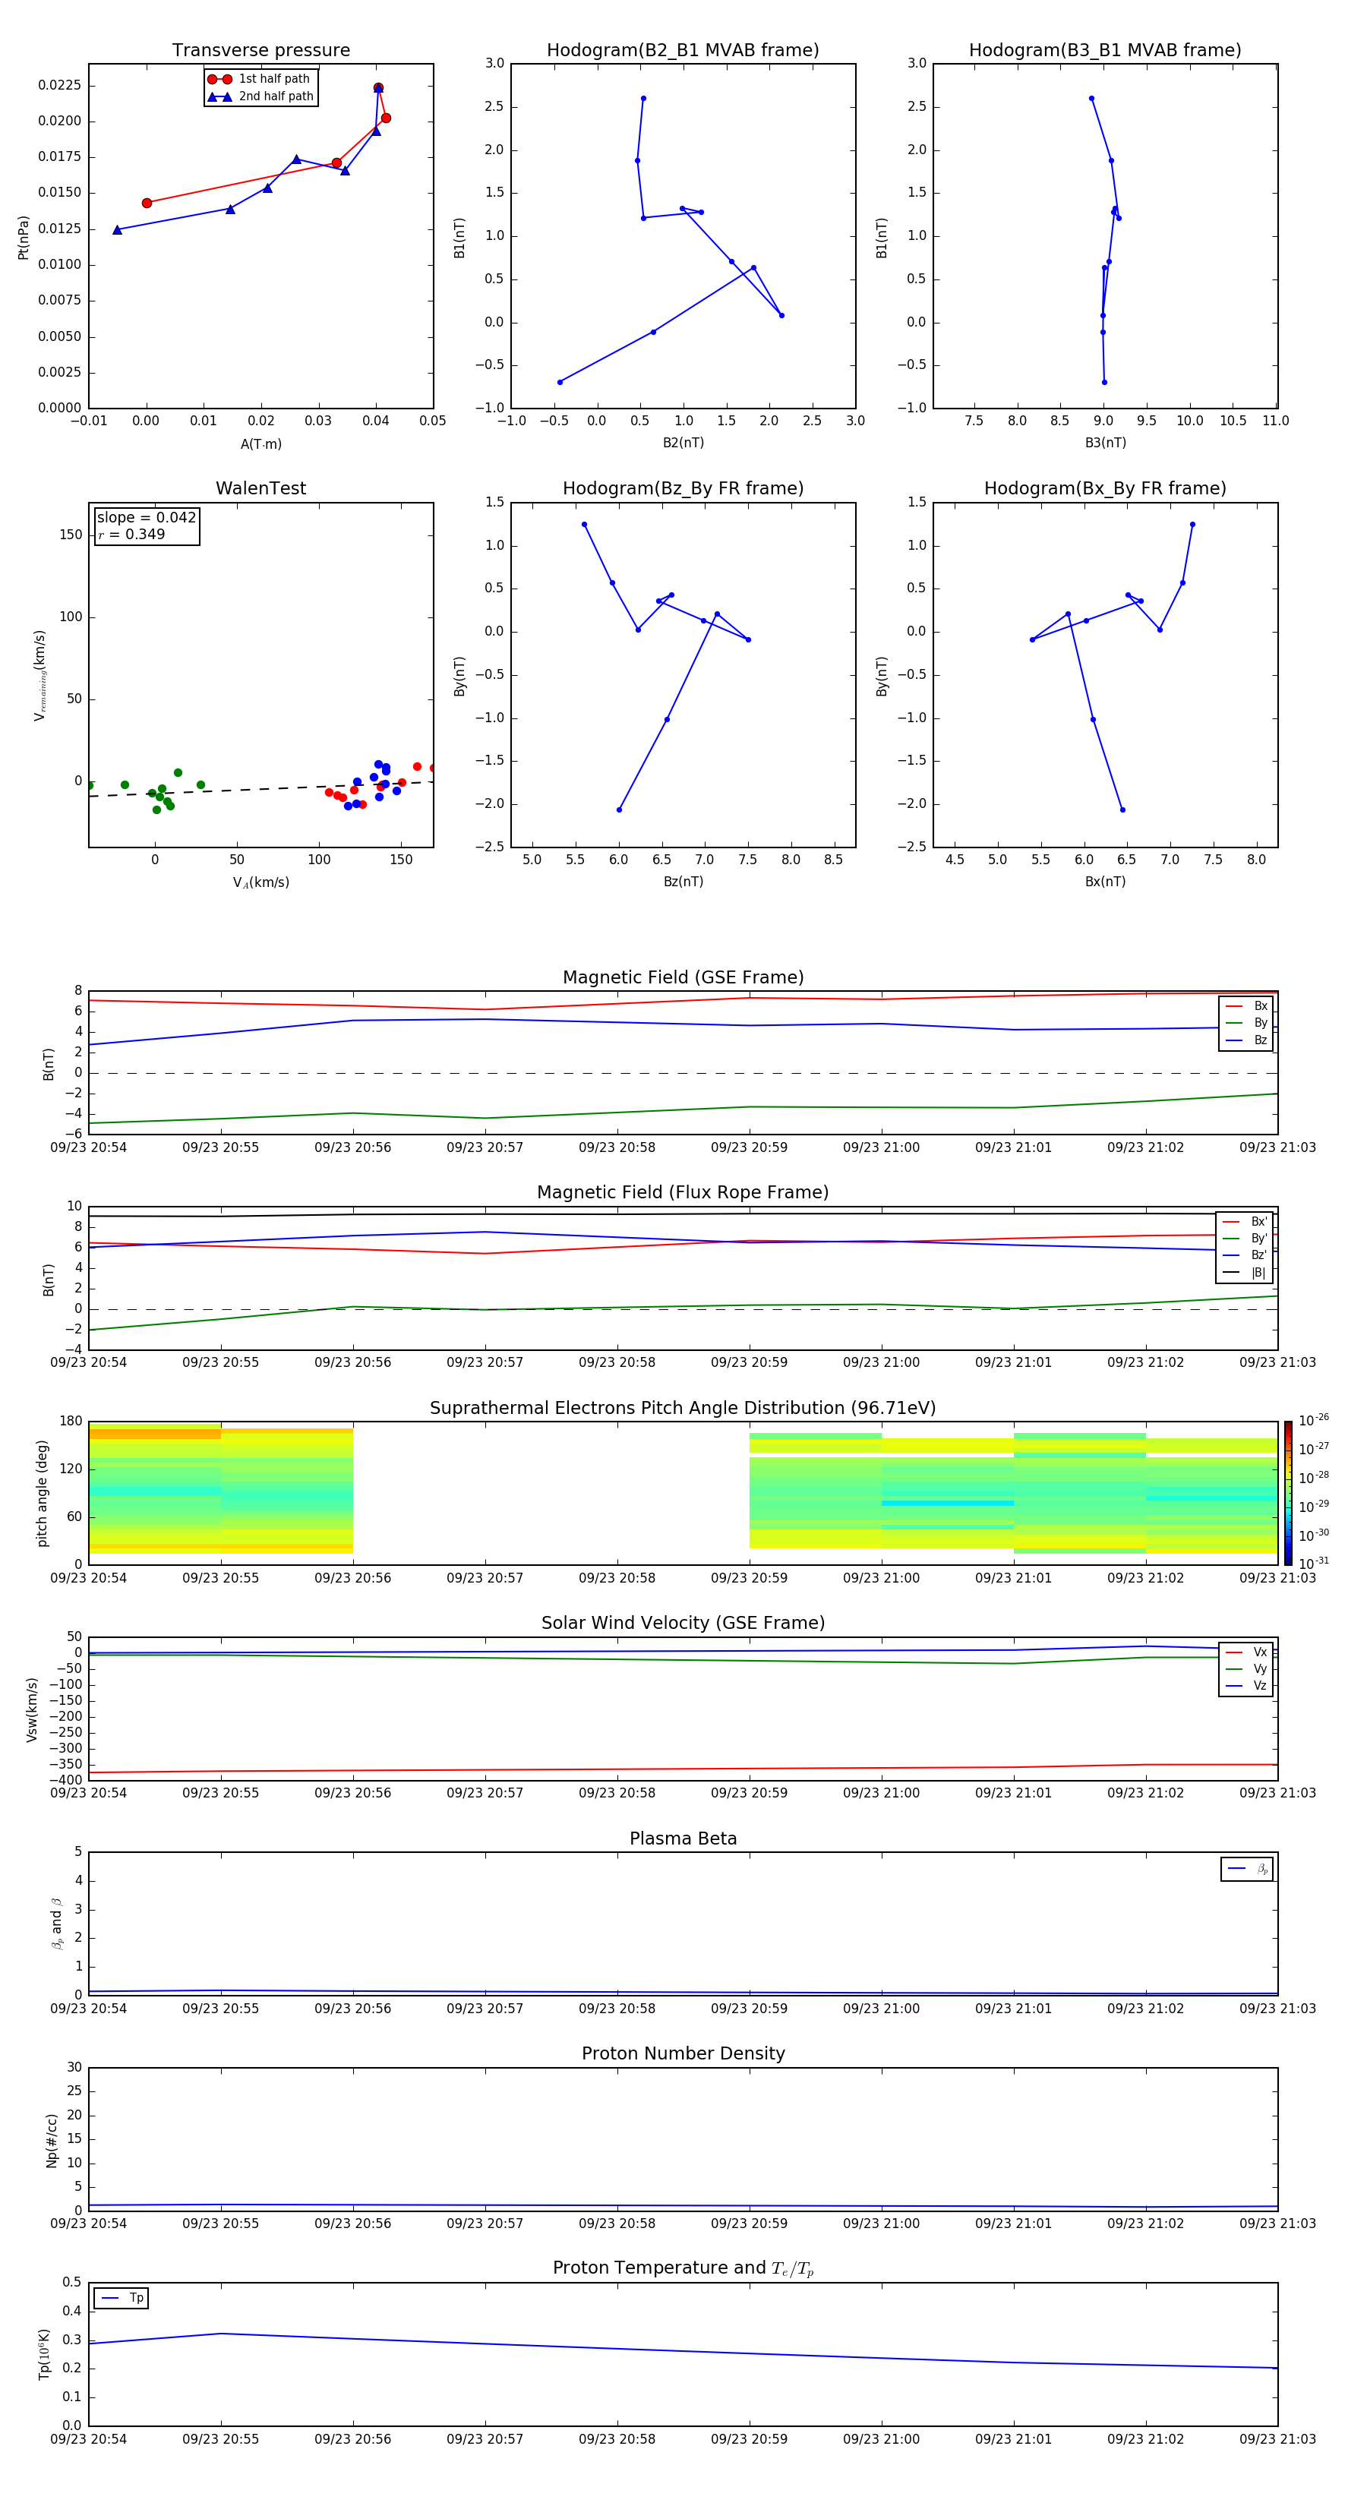Screen dimensions: 1367x2506
Task: Click the "V_A(km/s)" x-axis label
Action: point(260,882)
